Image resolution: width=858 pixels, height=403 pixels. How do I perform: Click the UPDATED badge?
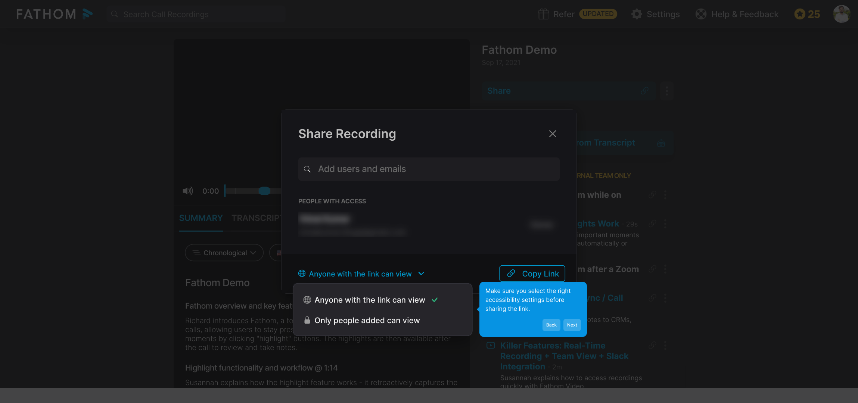point(598,14)
